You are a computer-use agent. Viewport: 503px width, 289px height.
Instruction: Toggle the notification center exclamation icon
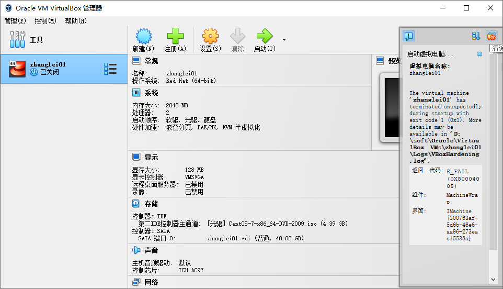[409, 36]
